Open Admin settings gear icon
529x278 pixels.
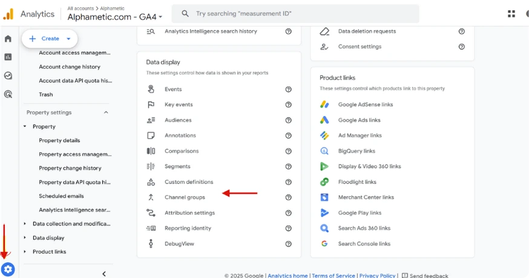pyautogui.click(x=8, y=269)
